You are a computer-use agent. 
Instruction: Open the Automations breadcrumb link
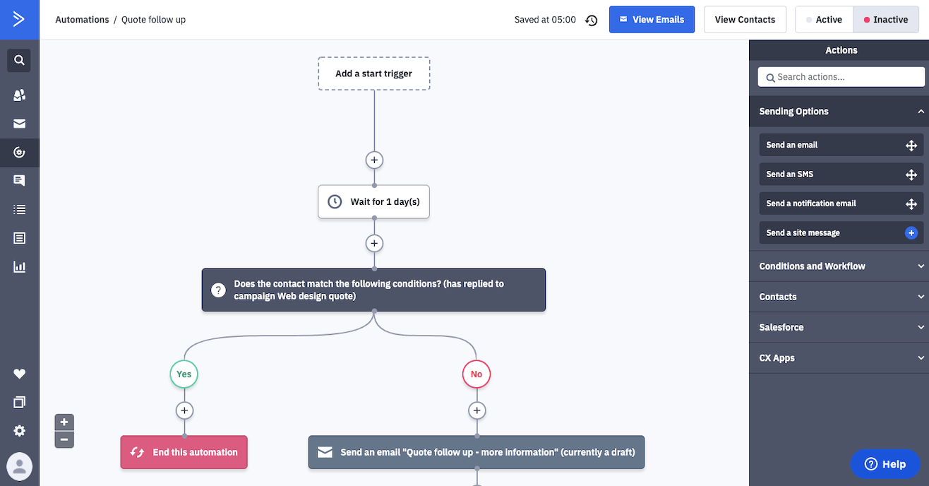[82, 20]
